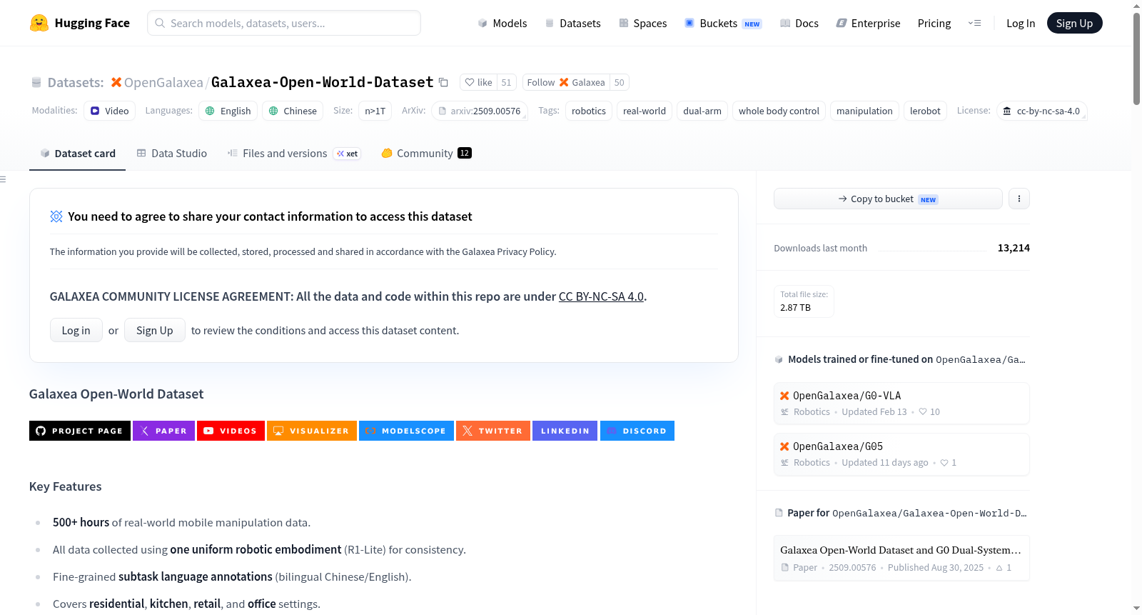Open the cc-by-nc-sa-4.0 license tag
Viewport: 1142px width, 615px height.
tap(1041, 111)
